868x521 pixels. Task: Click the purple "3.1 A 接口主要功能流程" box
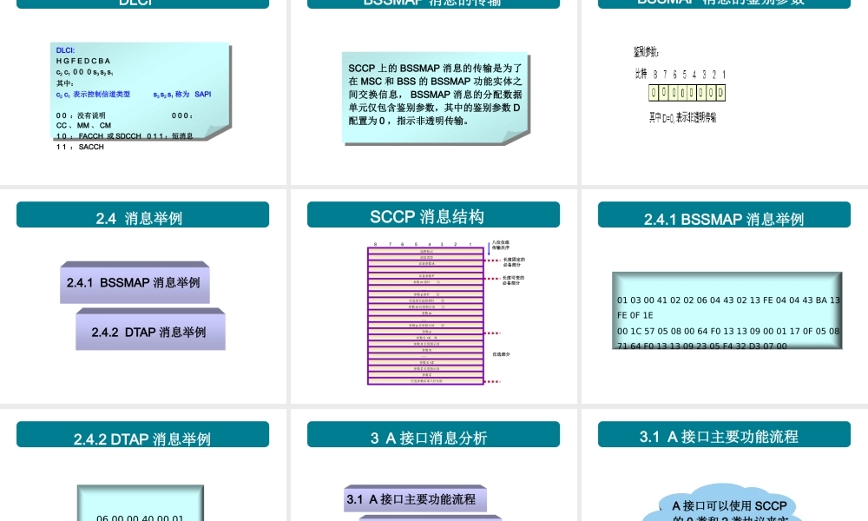(415, 498)
